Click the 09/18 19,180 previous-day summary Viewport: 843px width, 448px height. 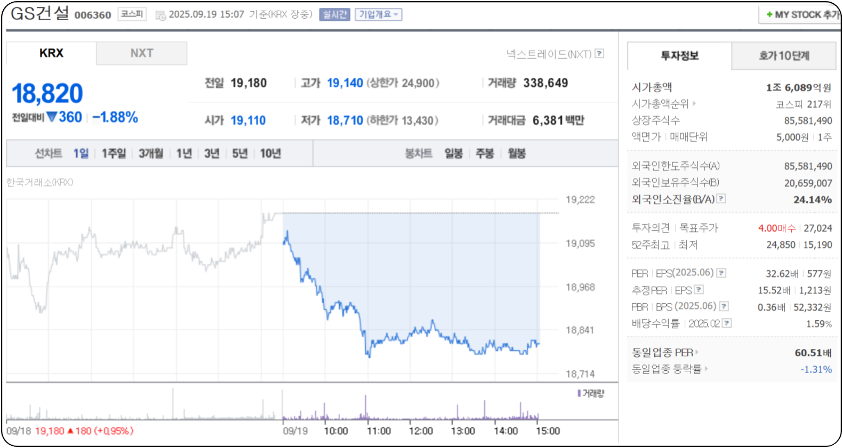pos(70,431)
